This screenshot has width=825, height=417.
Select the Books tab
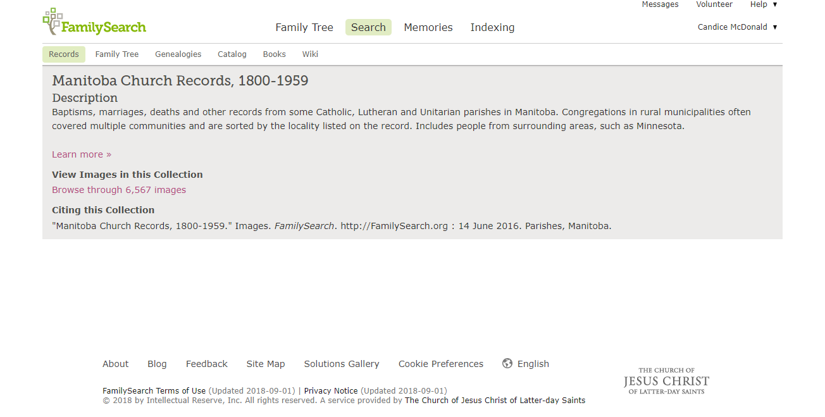275,54
